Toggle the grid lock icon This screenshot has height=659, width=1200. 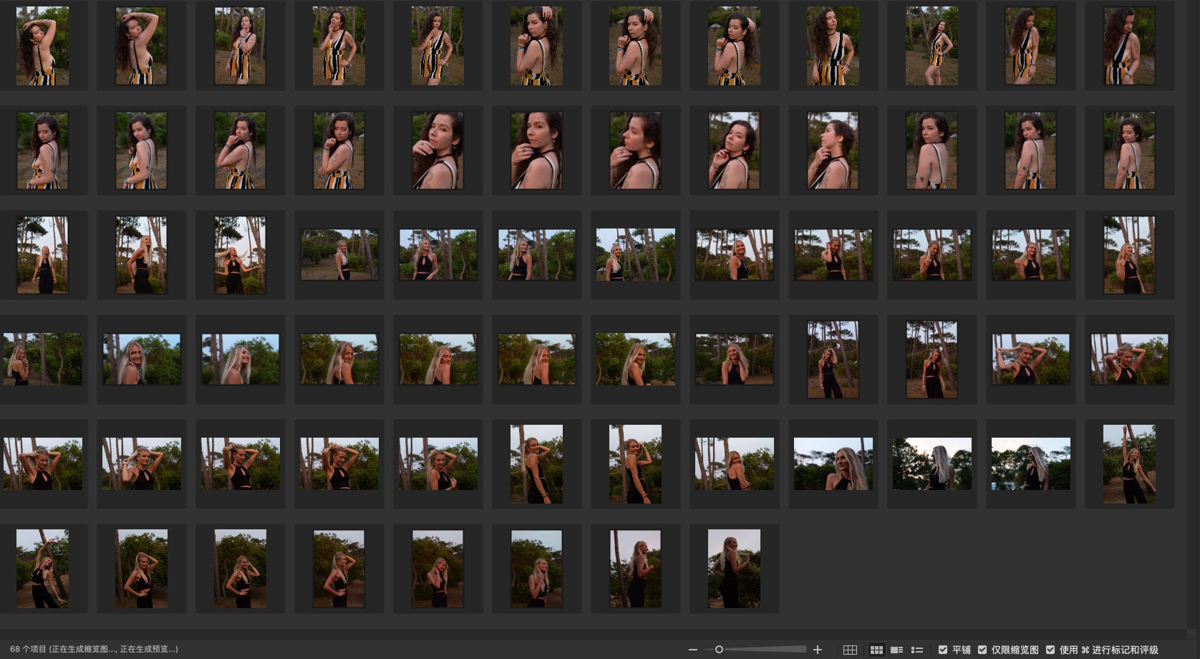click(850, 650)
